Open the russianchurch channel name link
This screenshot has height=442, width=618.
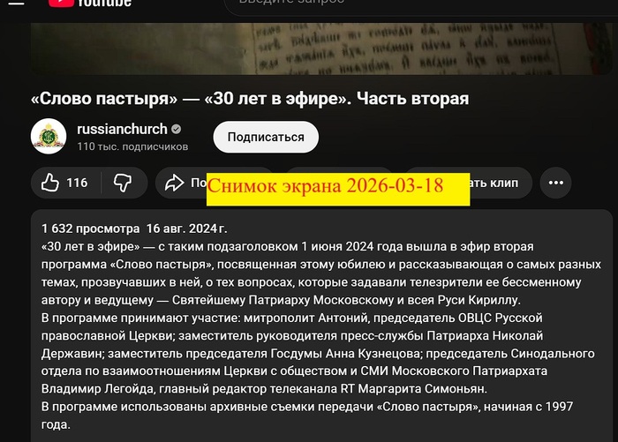pos(122,129)
